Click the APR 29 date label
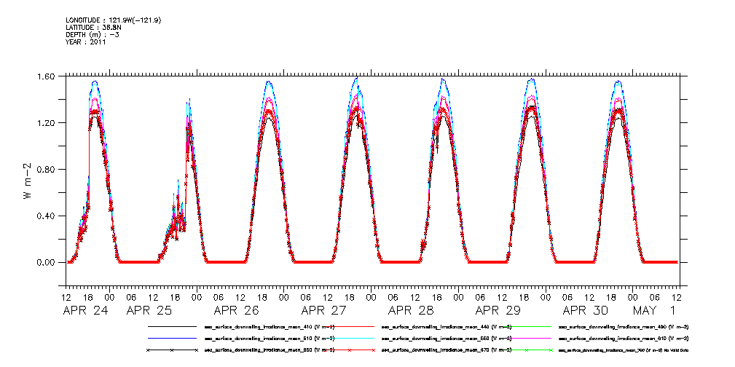Image resolution: width=735 pixels, height=367 pixels. [498, 310]
